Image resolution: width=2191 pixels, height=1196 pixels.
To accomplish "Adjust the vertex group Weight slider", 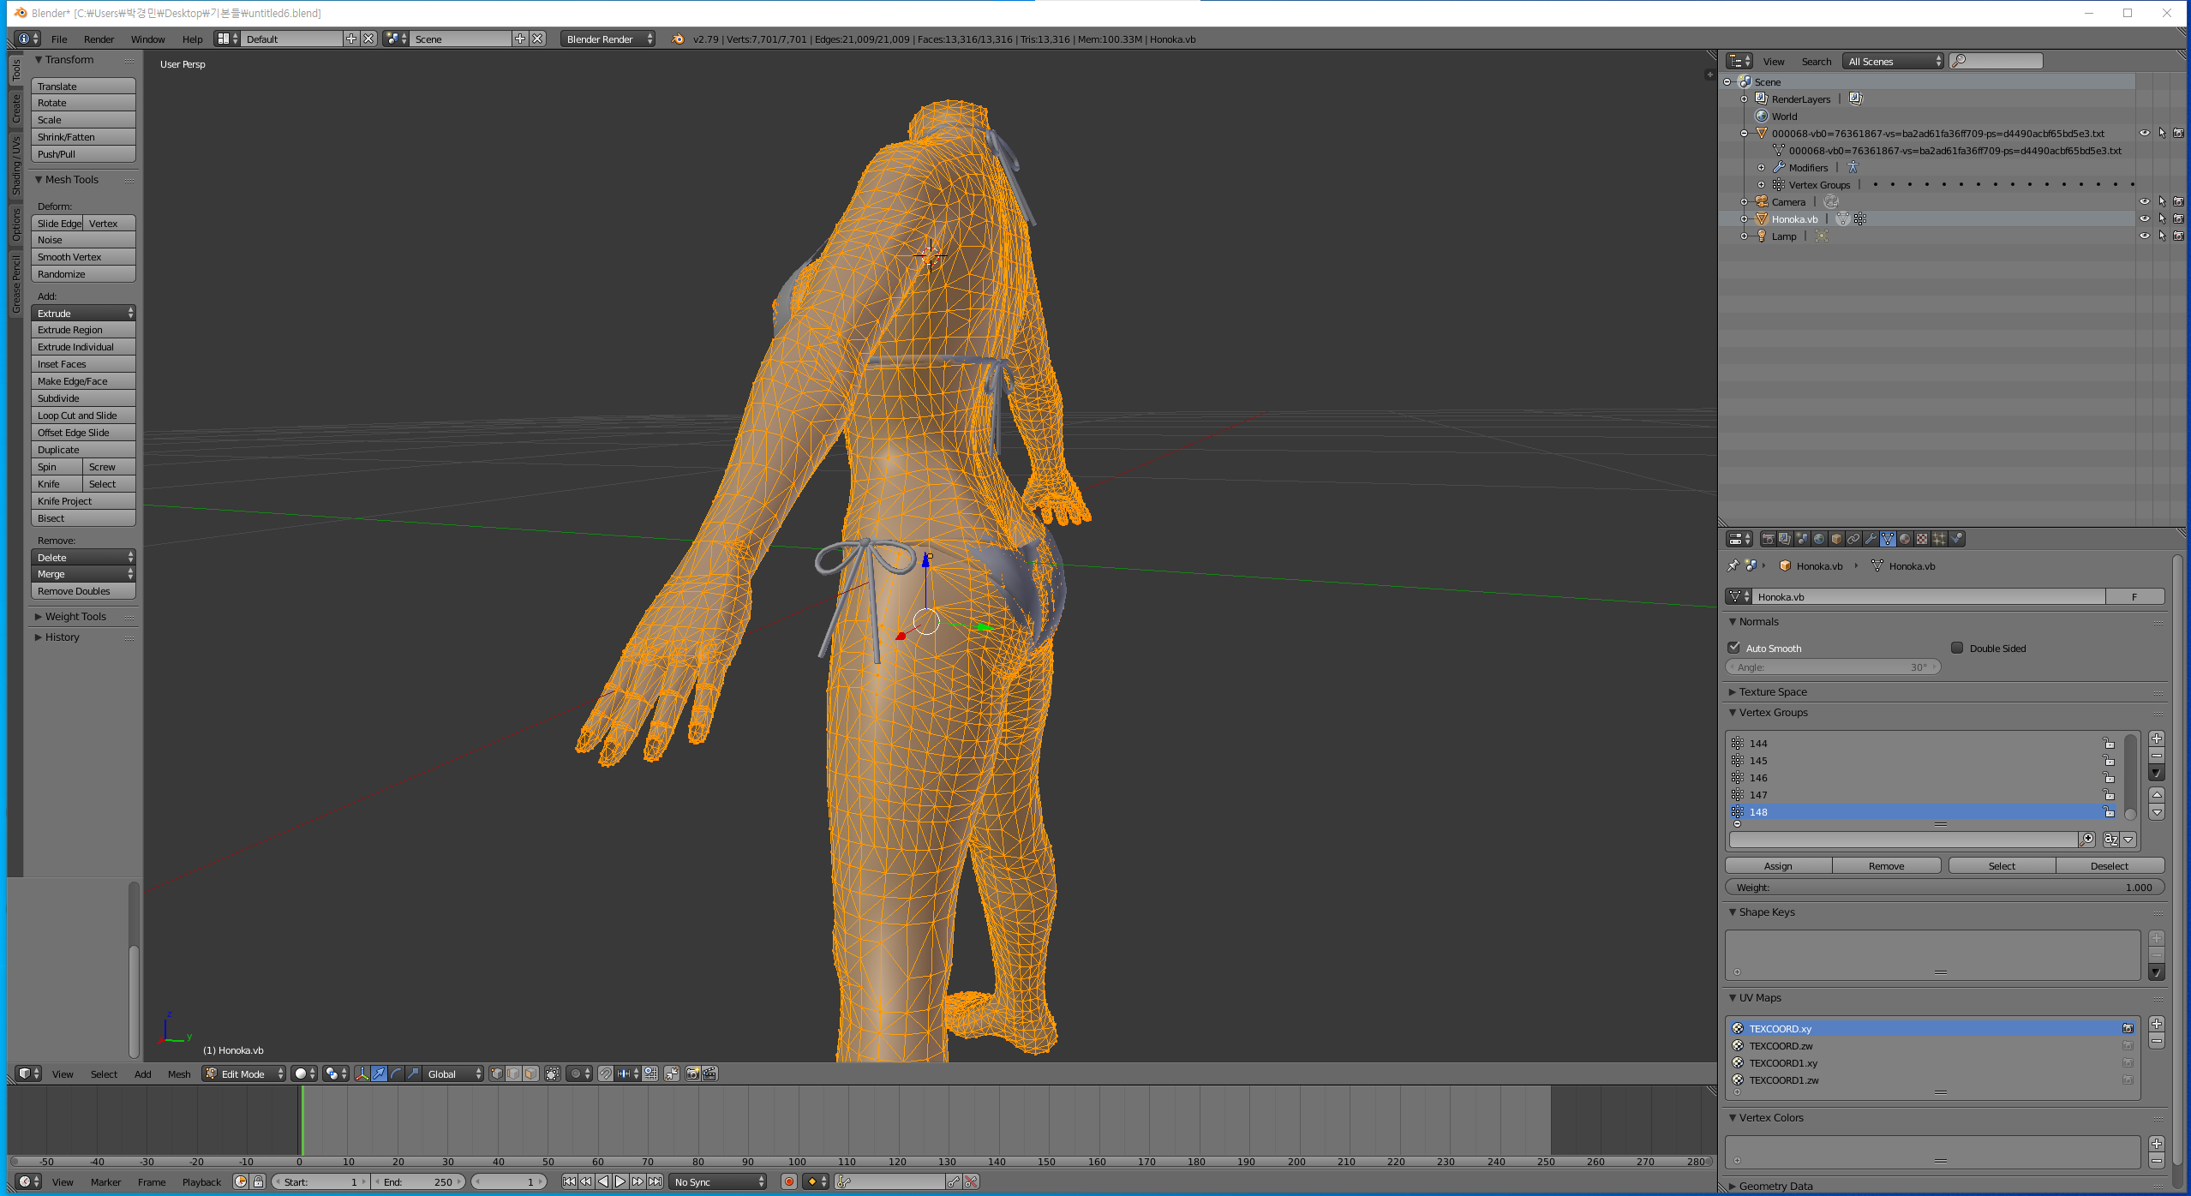I will 1944,887.
